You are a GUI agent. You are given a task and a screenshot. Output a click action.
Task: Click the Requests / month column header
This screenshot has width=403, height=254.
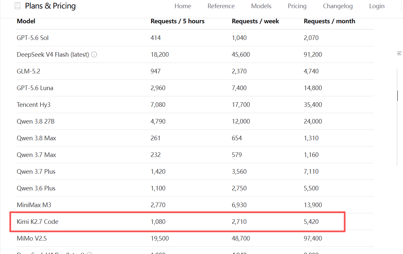[x=329, y=21]
